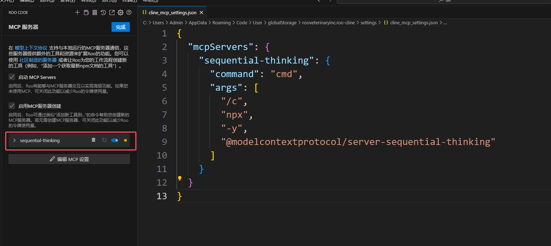Open the settings breadcrumb segment
551x246 pixels.
click(368, 22)
